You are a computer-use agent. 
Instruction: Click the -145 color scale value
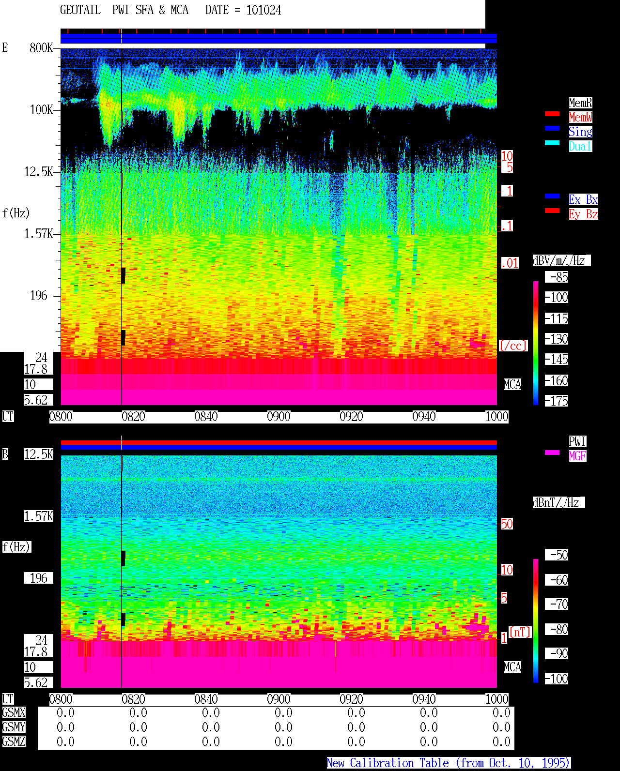click(x=557, y=359)
